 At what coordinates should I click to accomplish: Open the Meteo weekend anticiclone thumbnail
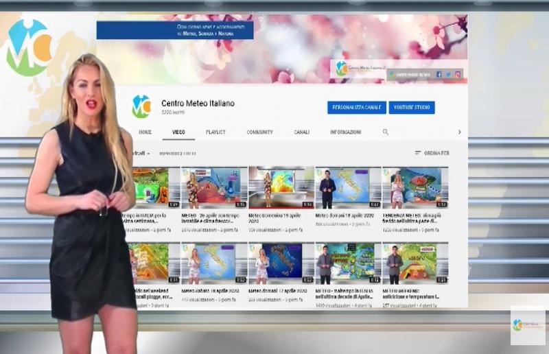(x=415, y=263)
